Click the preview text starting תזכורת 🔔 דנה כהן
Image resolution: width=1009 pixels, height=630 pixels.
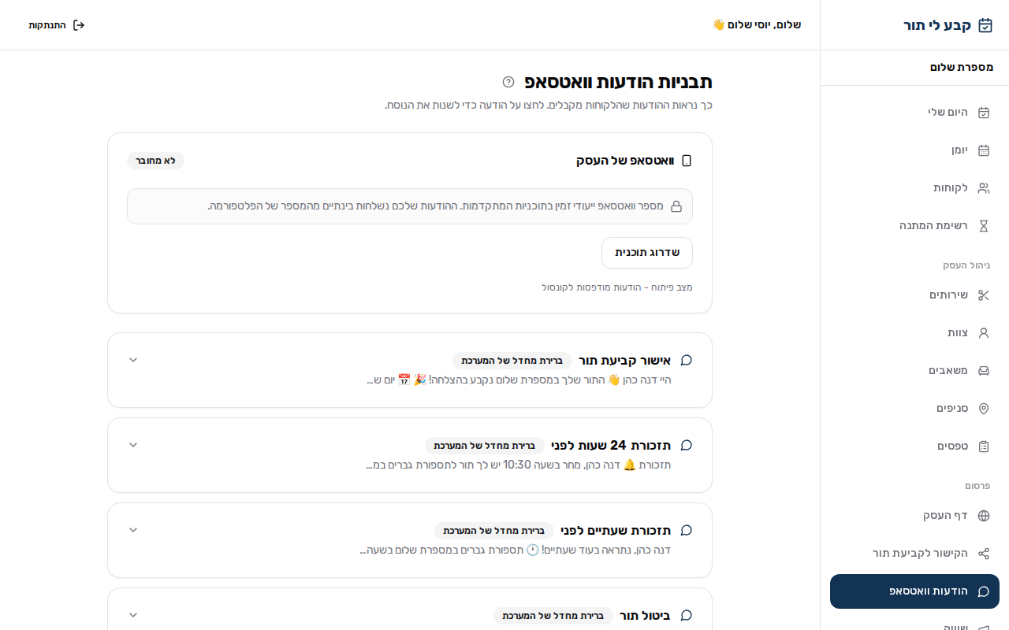click(x=519, y=465)
